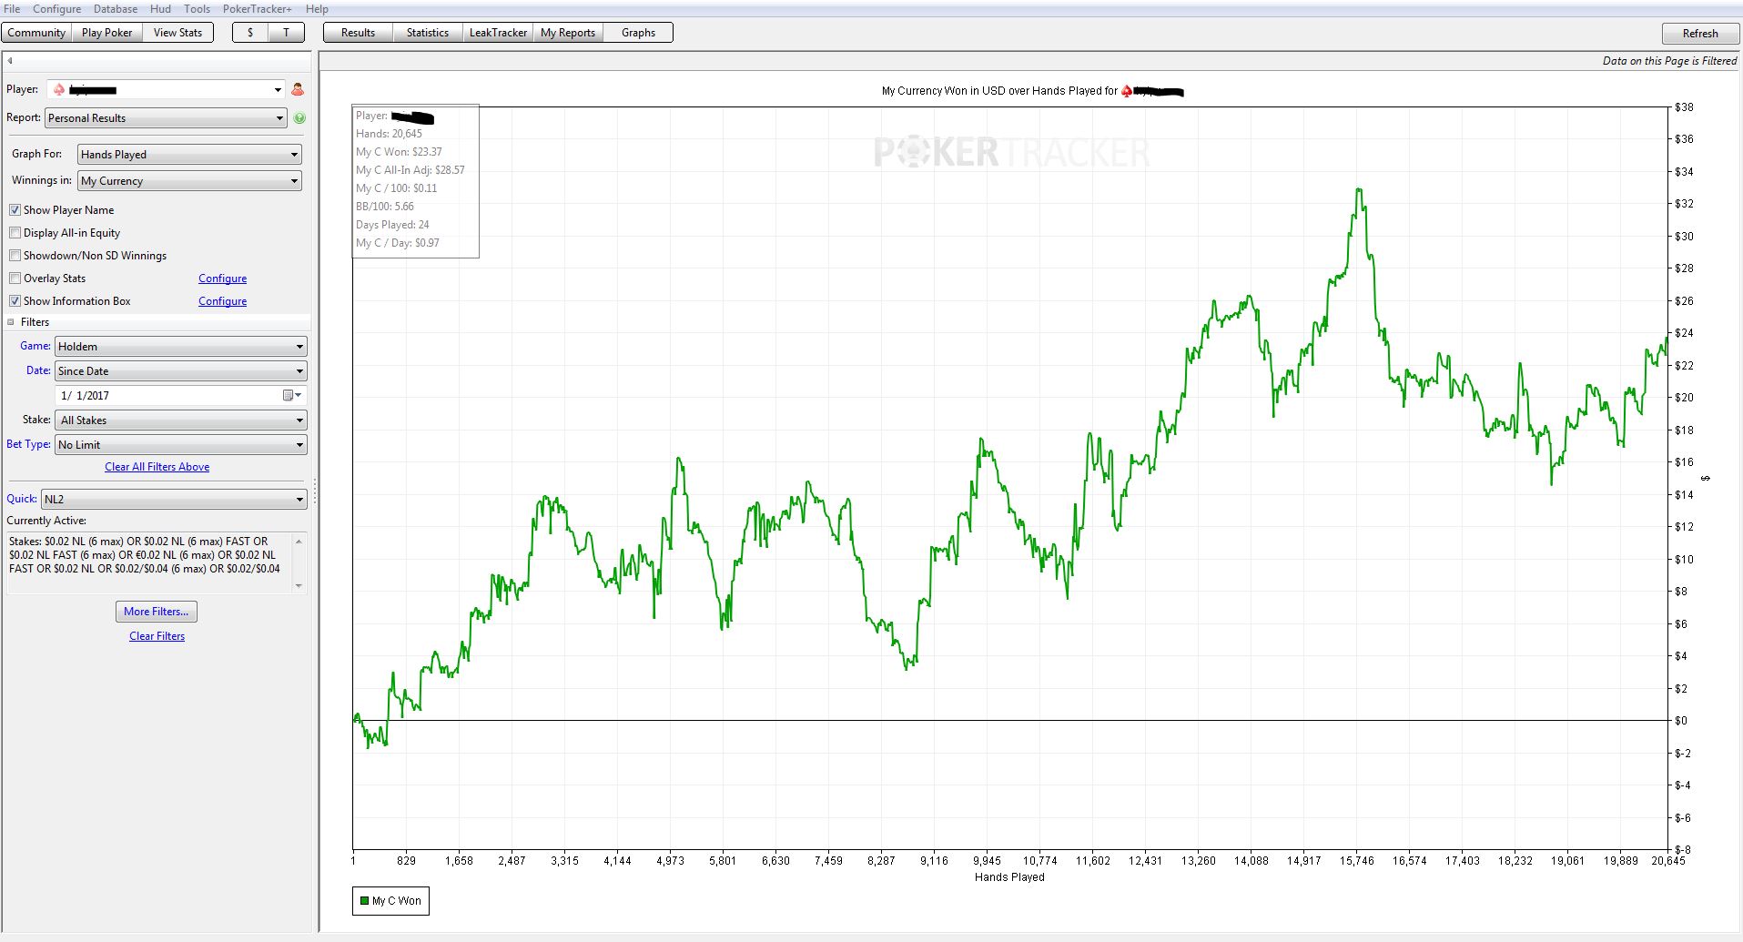Switch to the Results tab
Screen dimensions: 1743x942
point(358,33)
